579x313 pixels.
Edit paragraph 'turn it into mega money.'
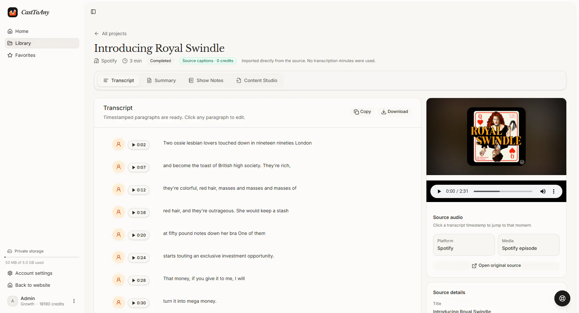[190, 301]
